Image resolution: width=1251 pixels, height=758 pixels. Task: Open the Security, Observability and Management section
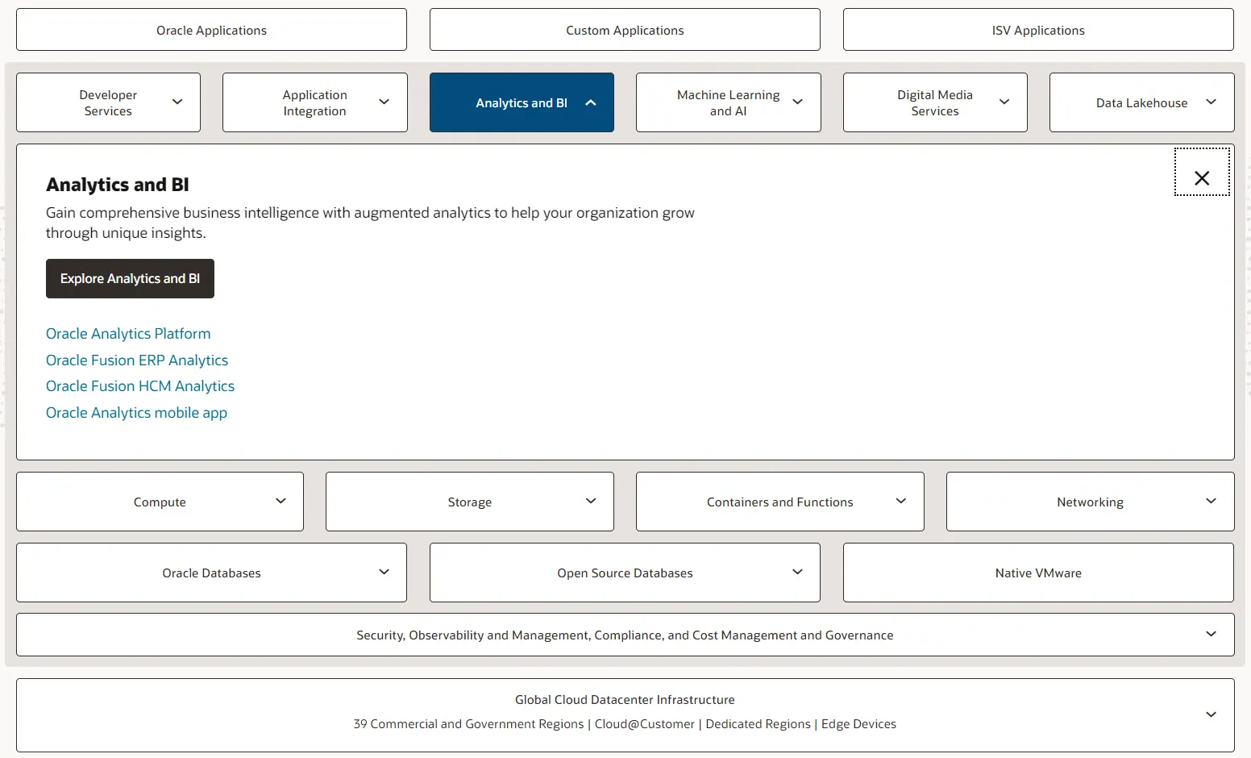[625, 635]
